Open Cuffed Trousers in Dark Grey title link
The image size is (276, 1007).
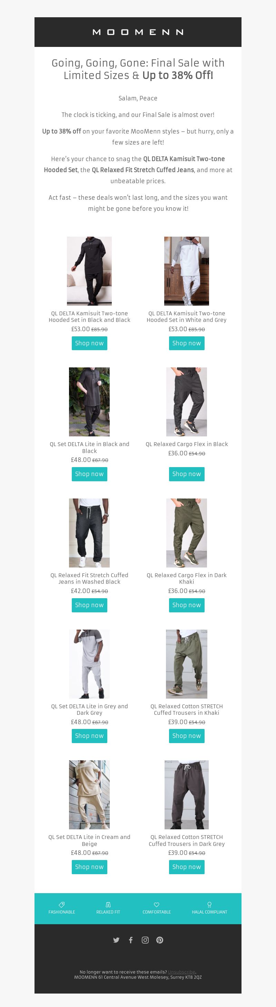(187, 840)
